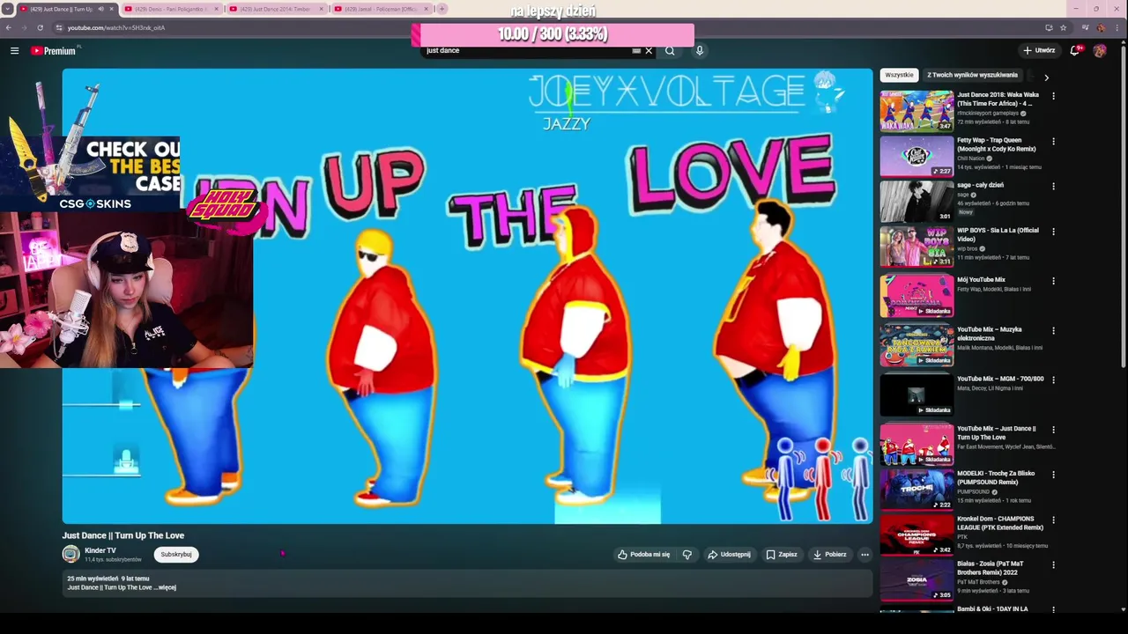Open YouTube notifications bell
The image size is (1128, 634).
pyautogui.click(x=1074, y=51)
